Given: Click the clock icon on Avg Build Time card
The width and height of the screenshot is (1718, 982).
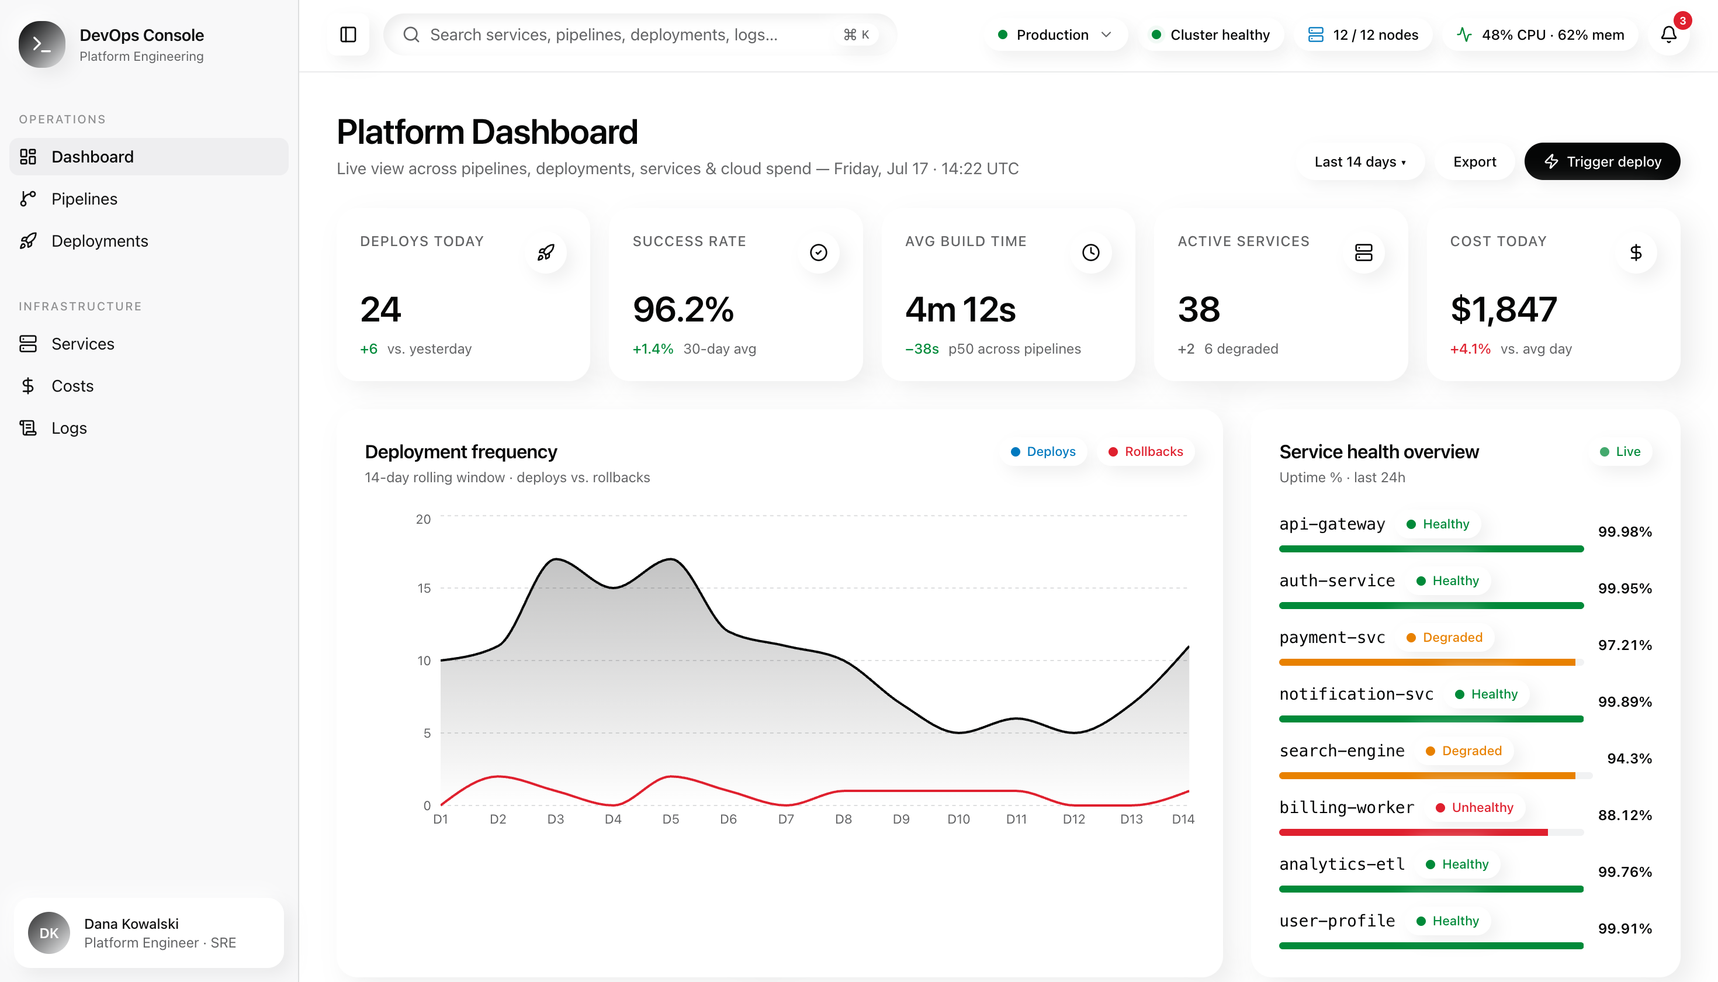Looking at the screenshot, I should 1091,253.
